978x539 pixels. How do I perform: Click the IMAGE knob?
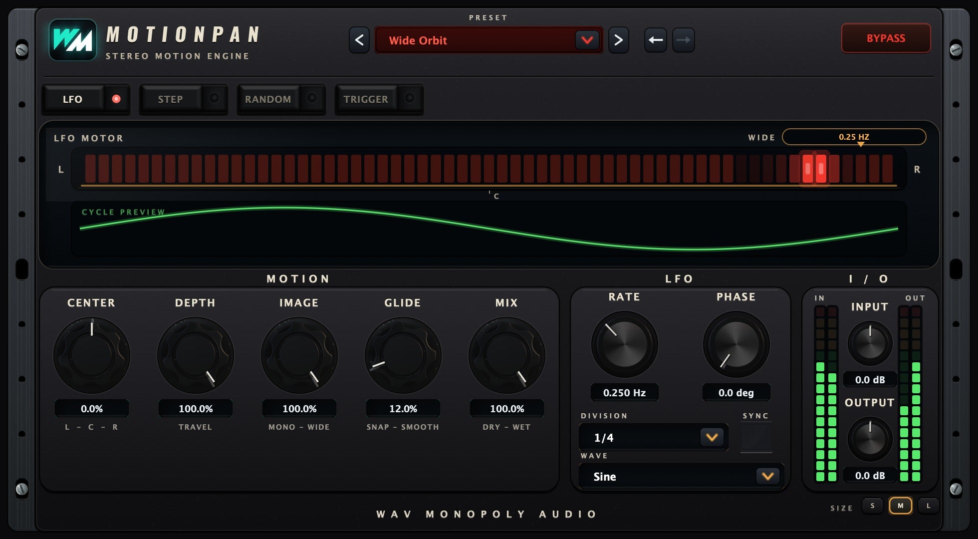point(299,355)
